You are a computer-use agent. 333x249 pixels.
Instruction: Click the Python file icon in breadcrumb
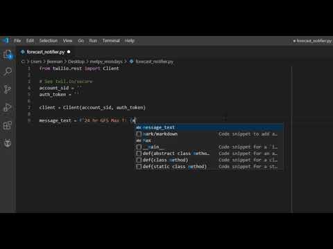pos(131,62)
